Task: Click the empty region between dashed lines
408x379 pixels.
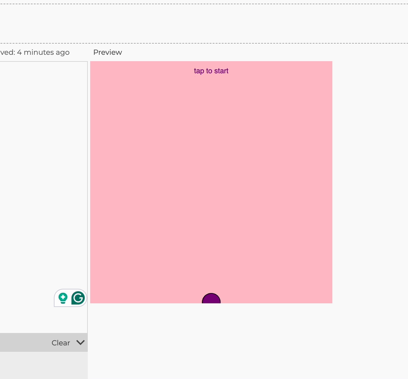Action: [204, 24]
